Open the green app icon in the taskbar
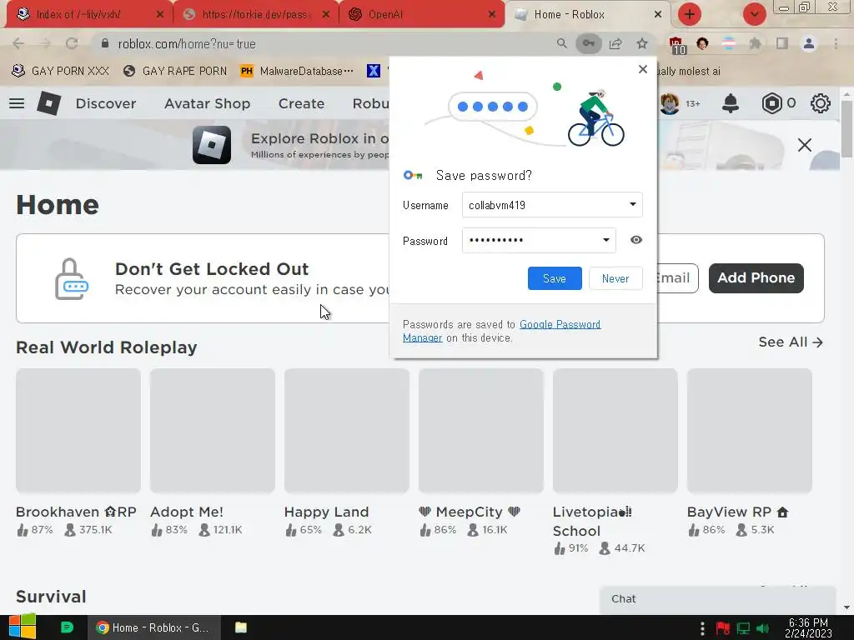The width and height of the screenshot is (854, 640). point(67,627)
